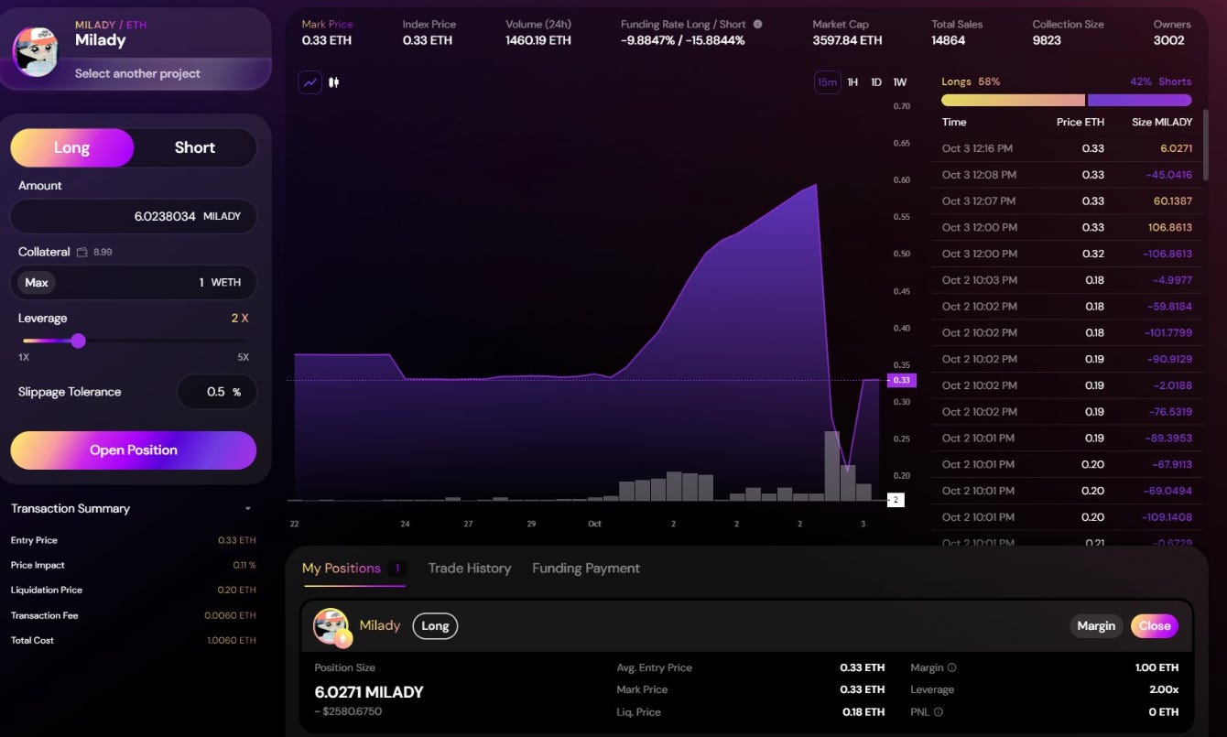Image resolution: width=1227 pixels, height=737 pixels.
Task: Click the Index Price header value
Action: click(428, 40)
